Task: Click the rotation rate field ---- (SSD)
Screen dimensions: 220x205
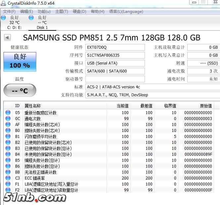Action: (203, 63)
